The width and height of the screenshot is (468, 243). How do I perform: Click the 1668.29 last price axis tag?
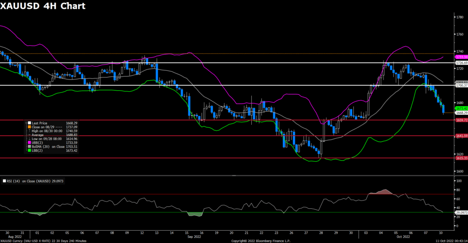[x=461, y=113]
